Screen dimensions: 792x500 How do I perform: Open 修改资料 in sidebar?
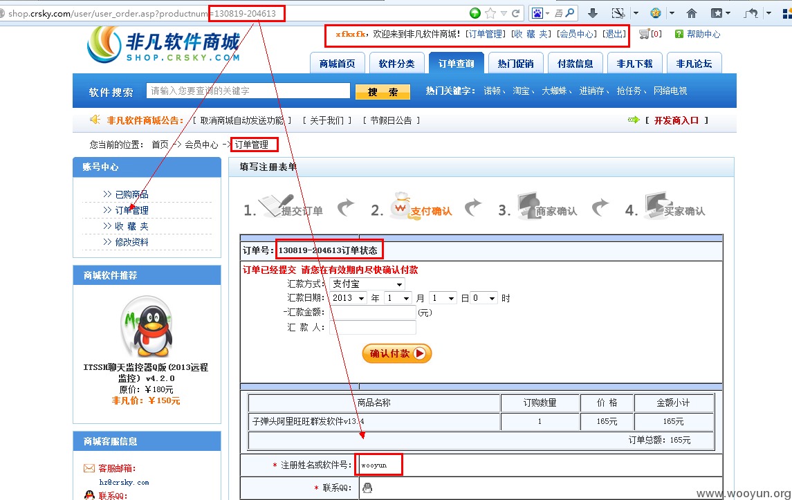click(131, 242)
